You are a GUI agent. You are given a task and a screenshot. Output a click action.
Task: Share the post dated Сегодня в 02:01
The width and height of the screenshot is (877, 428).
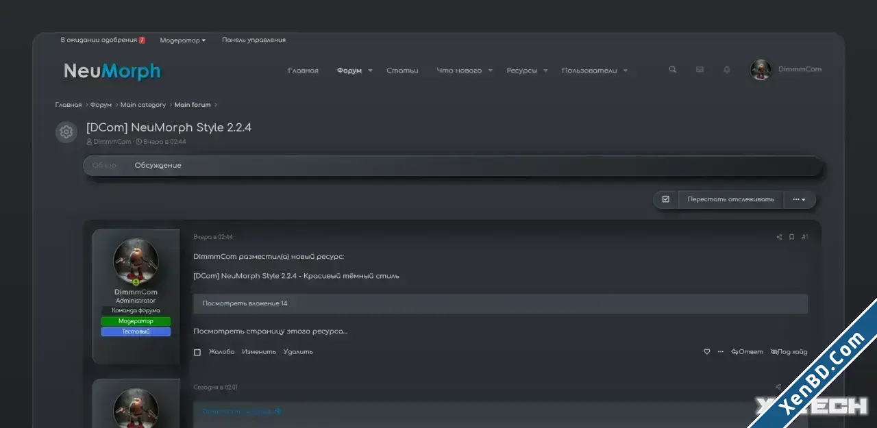pos(779,388)
